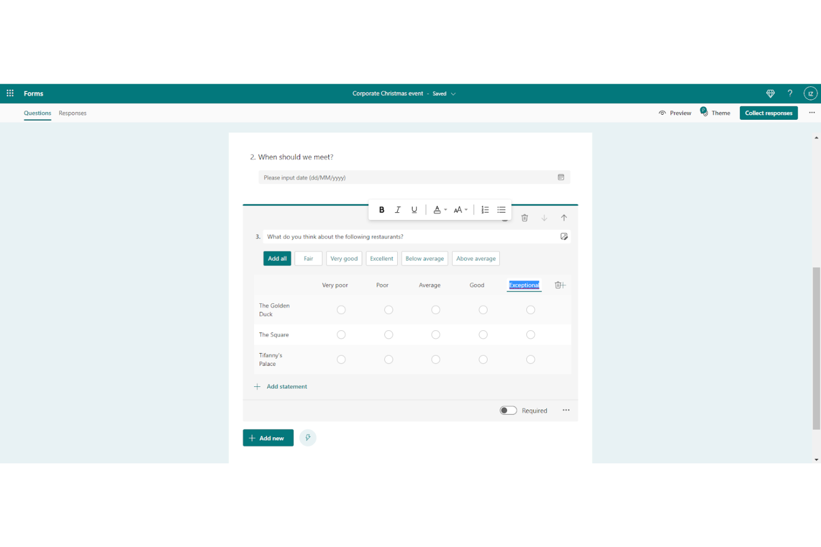821x547 pixels.
Task: Open the date picker calendar icon
Action: (x=561, y=177)
